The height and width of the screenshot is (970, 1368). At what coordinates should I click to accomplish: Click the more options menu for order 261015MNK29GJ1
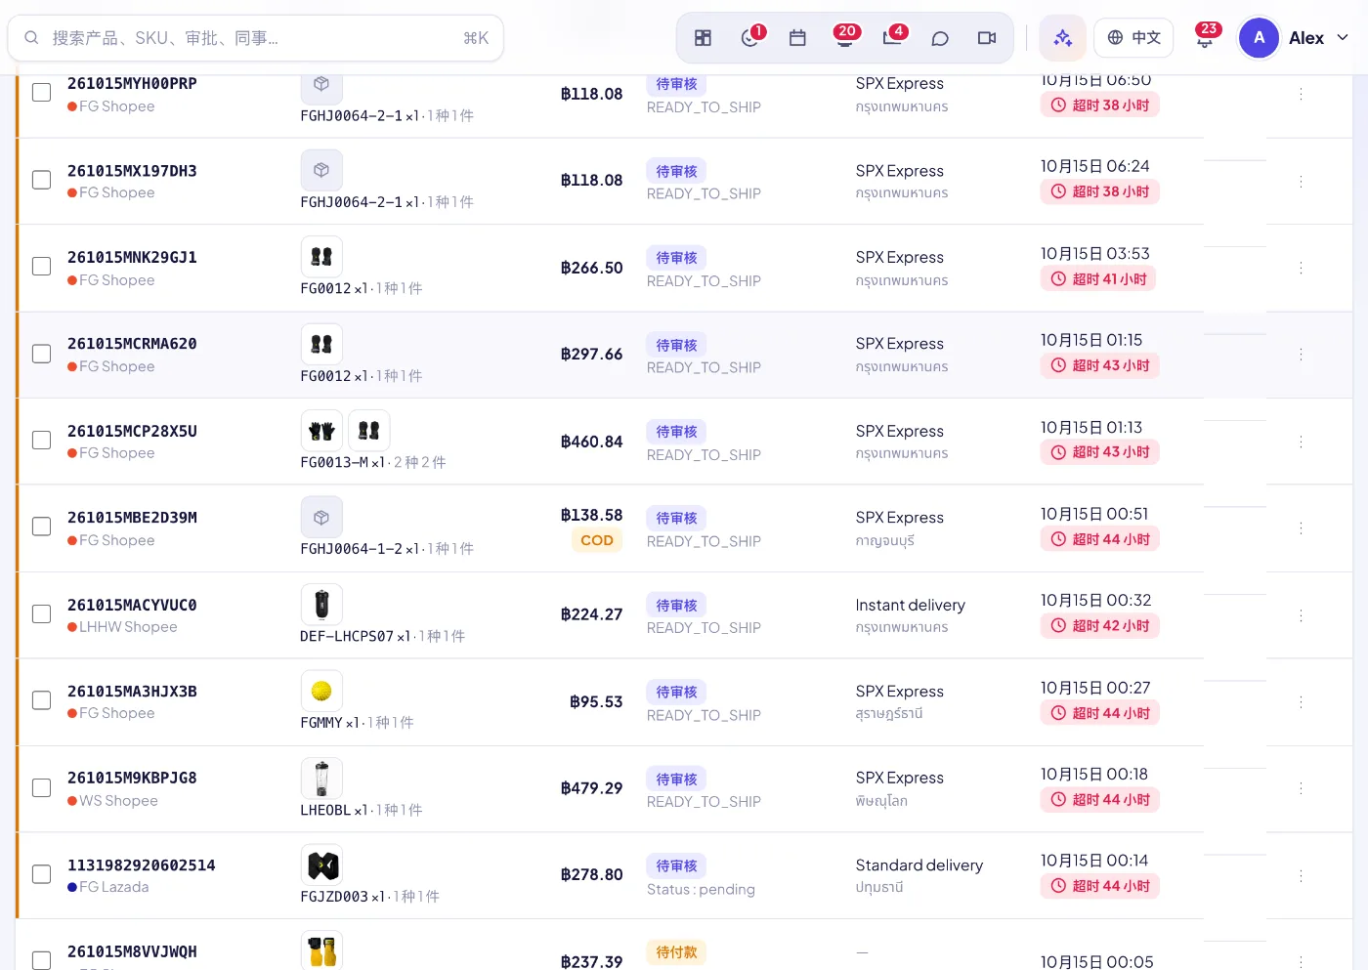coord(1301,268)
